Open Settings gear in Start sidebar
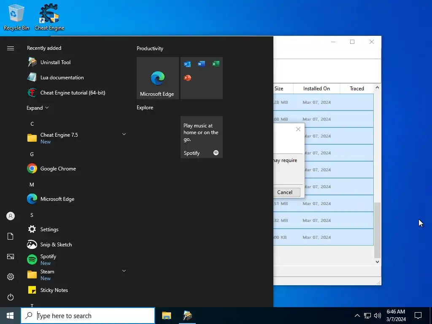 [11, 277]
